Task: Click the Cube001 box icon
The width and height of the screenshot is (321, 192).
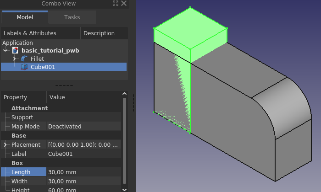Action: [24, 67]
